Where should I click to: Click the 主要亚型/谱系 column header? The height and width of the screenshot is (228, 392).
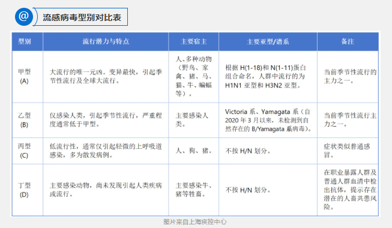tap(268, 41)
